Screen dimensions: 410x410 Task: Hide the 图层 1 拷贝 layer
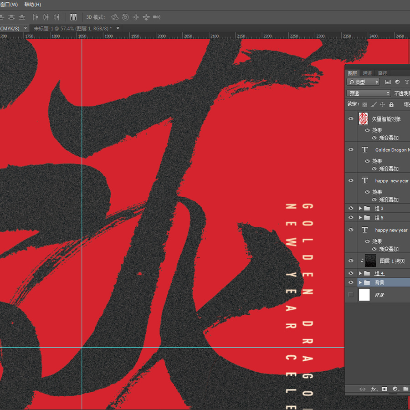[x=351, y=261]
